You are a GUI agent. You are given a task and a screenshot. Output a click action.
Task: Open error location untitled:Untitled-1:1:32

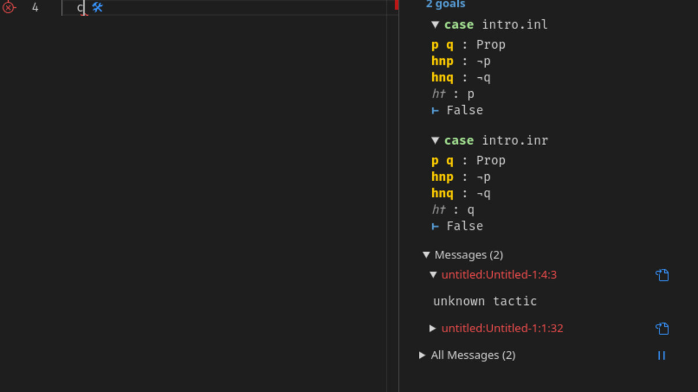pos(501,328)
